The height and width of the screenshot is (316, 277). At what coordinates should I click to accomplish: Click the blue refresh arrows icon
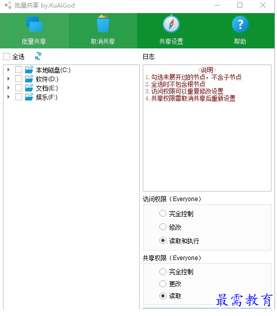point(38,56)
